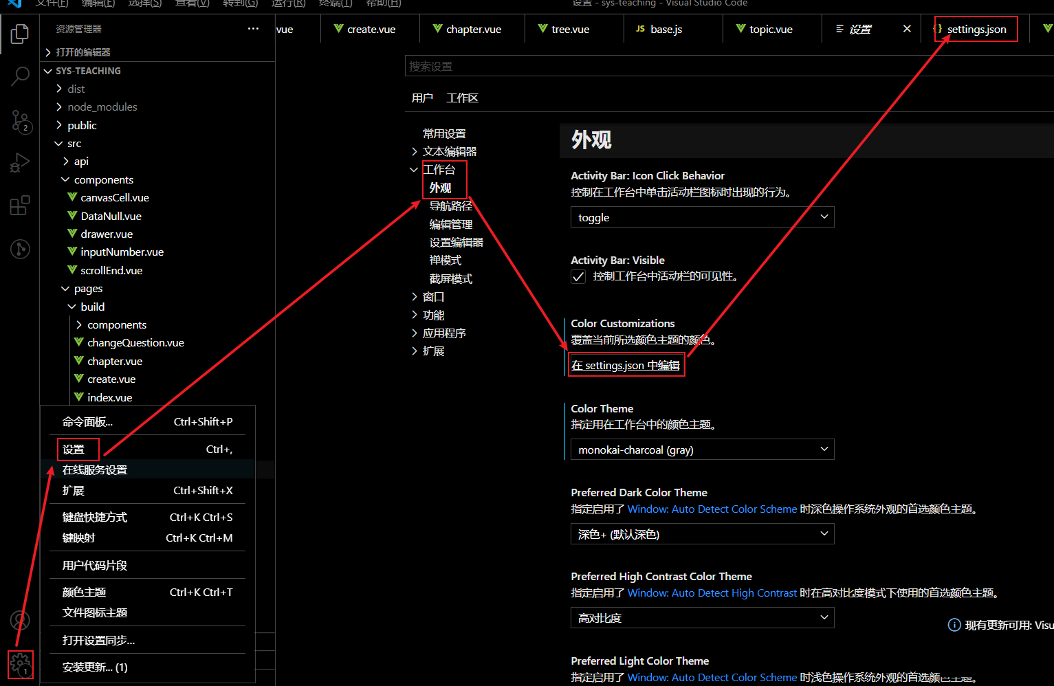Expand the 扩展 settings category
The width and height of the screenshot is (1054, 686).
415,351
